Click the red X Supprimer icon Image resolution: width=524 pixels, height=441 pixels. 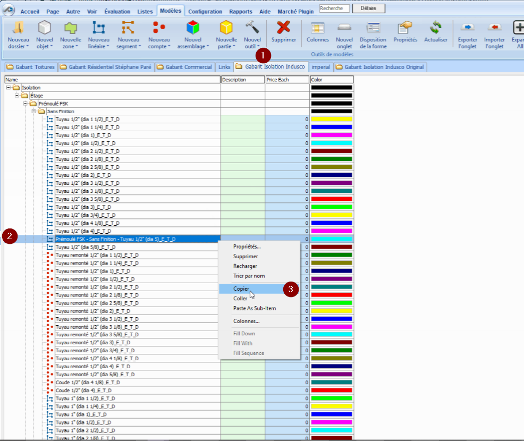[284, 28]
